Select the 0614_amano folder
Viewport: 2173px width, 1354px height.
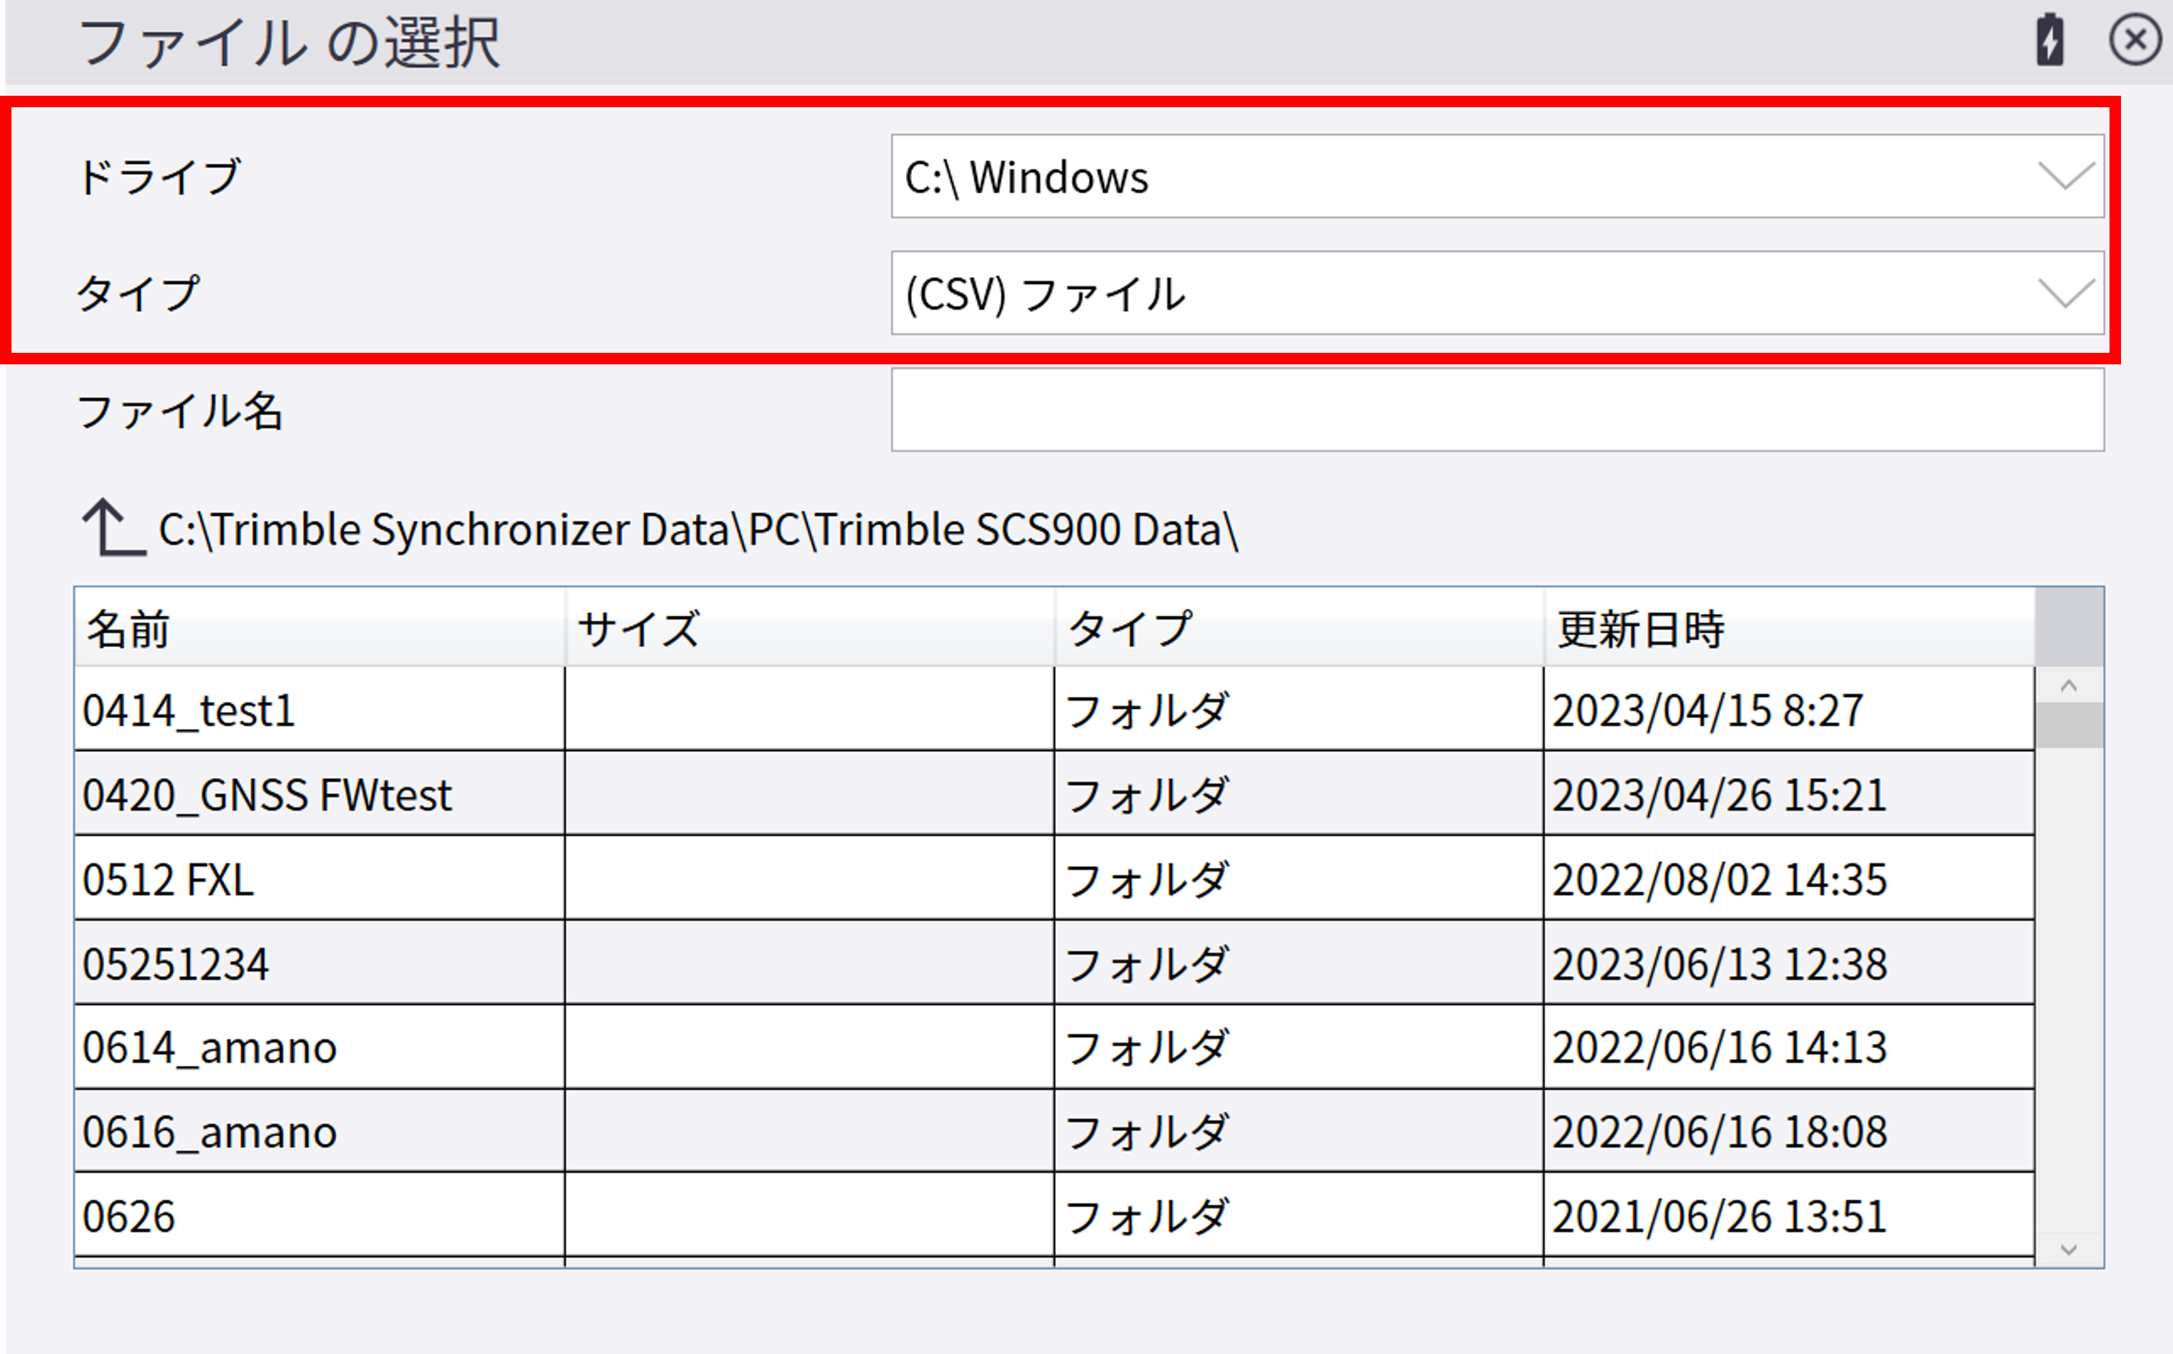click(x=210, y=1048)
